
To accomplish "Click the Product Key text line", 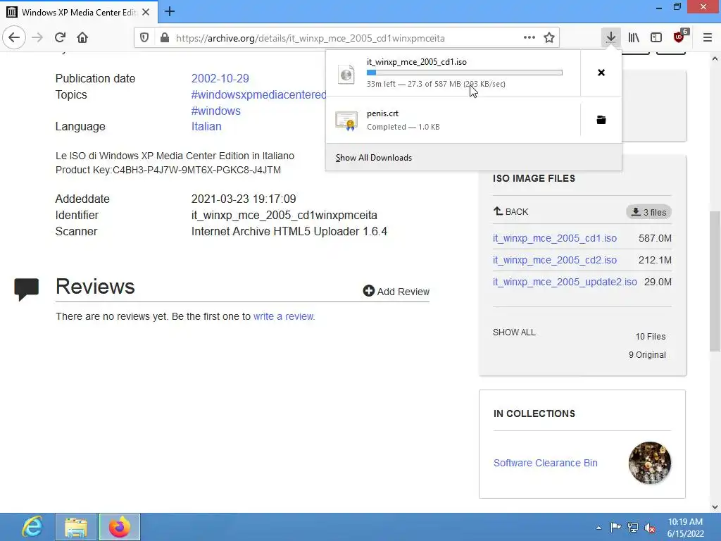I will 168,170.
